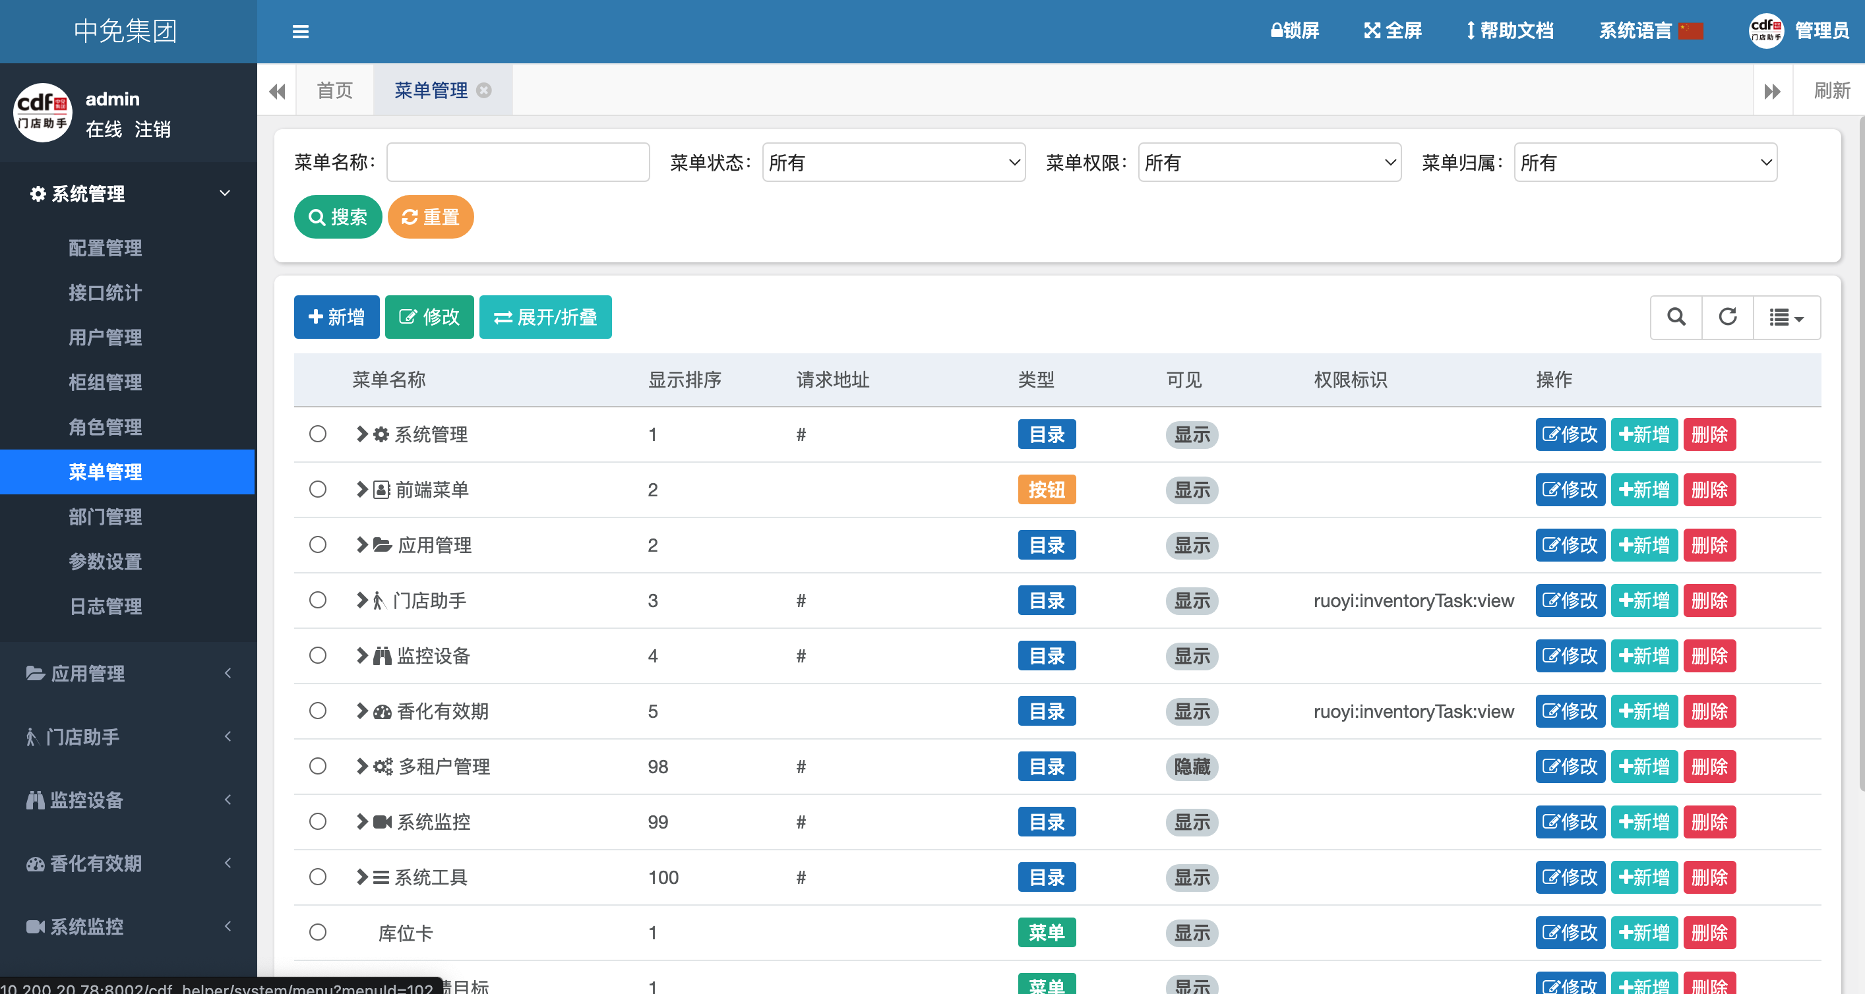1865x994 pixels.
Task: Open 角色管理 in sidebar menu
Action: (105, 427)
